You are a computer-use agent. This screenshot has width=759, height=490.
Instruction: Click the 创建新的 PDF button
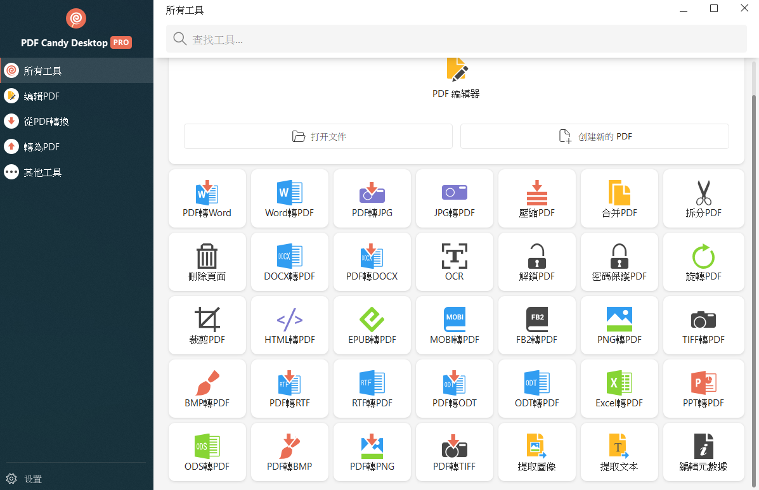pyautogui.click(x=594, y=136)
